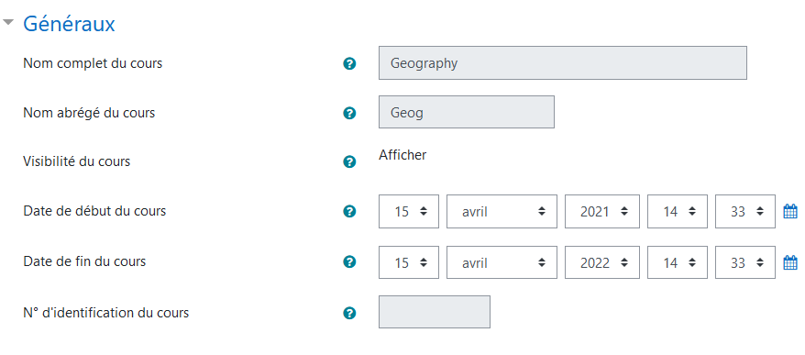Open start date day dropdown
Viewport: 805px width, 355px height.
tap(409, 211)
